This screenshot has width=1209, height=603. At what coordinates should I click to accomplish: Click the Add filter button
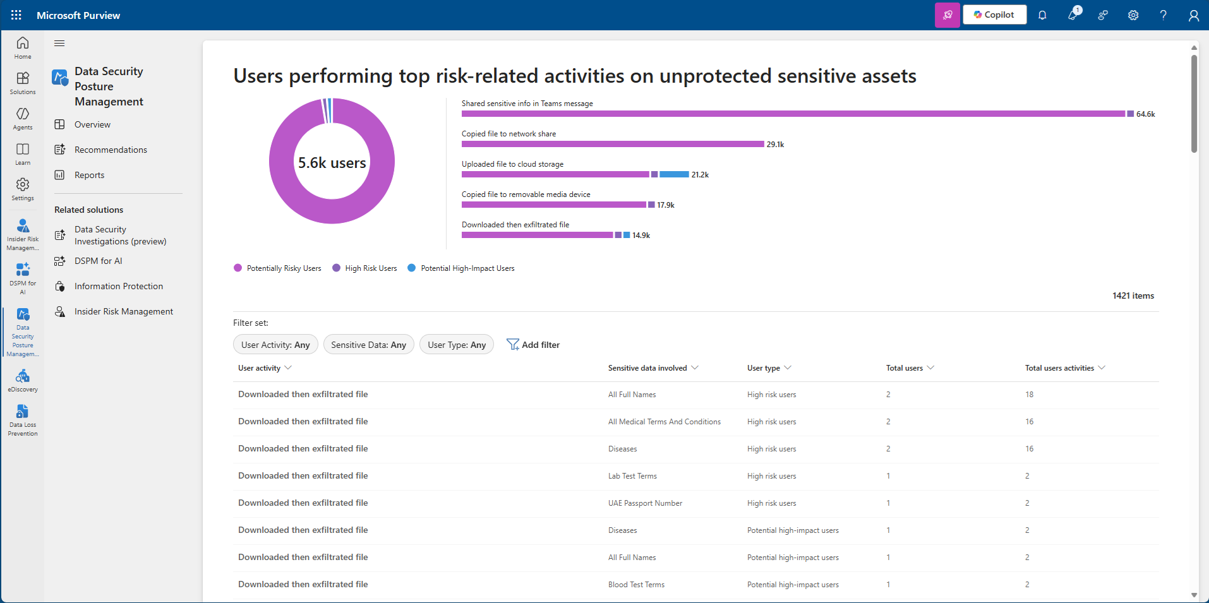tap(533, 345)
